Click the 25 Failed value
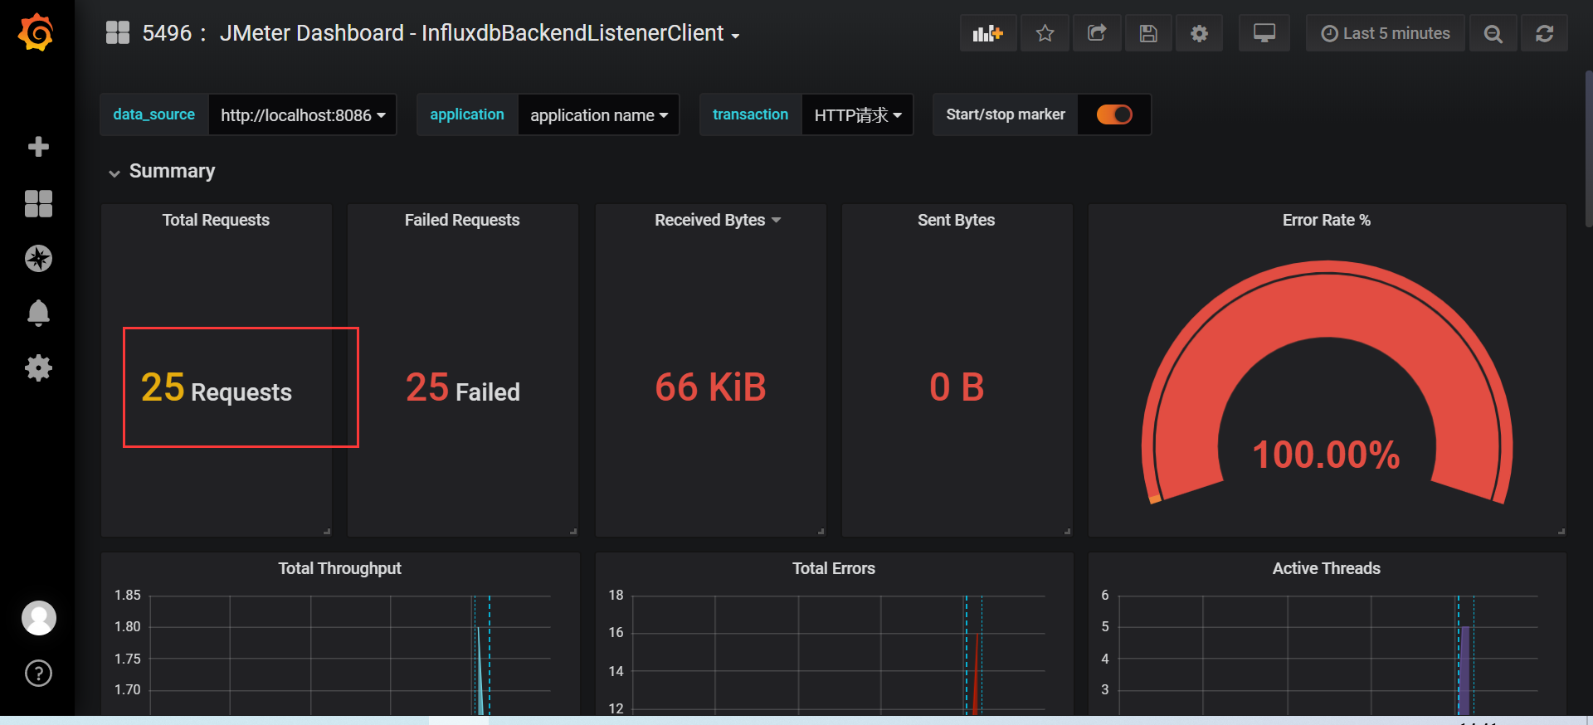This screenshot has height=725, width=1593. tap(463, 387)
